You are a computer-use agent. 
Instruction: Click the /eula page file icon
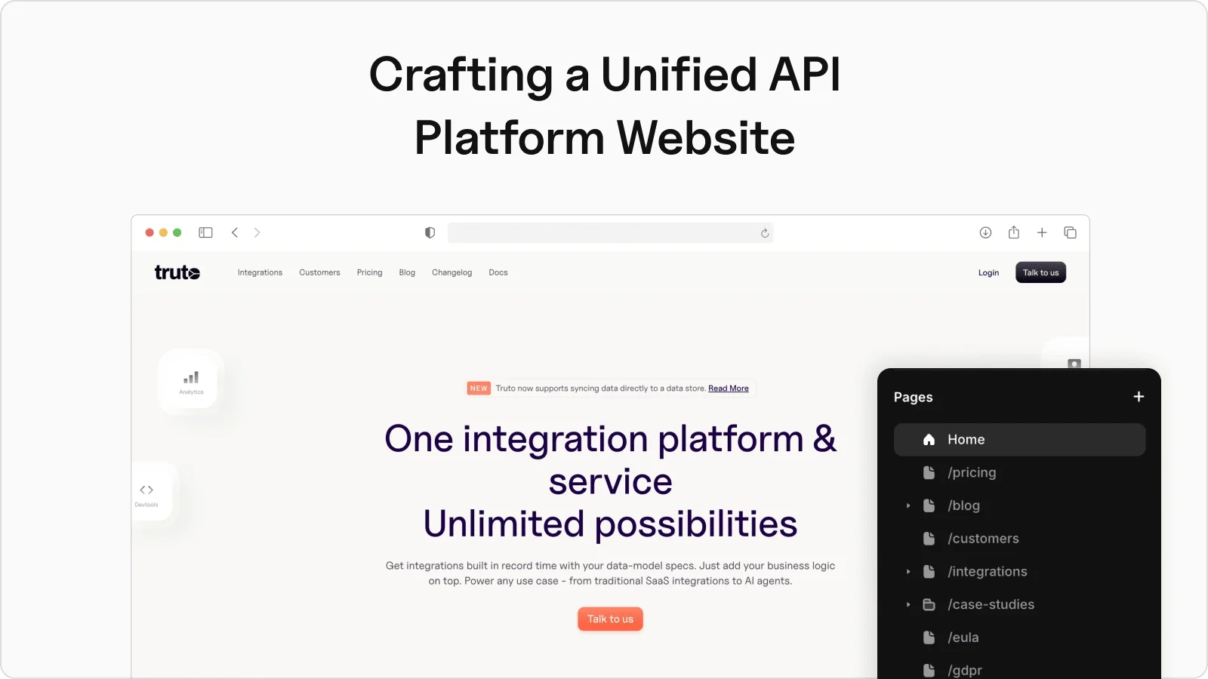tap(929, 638)
